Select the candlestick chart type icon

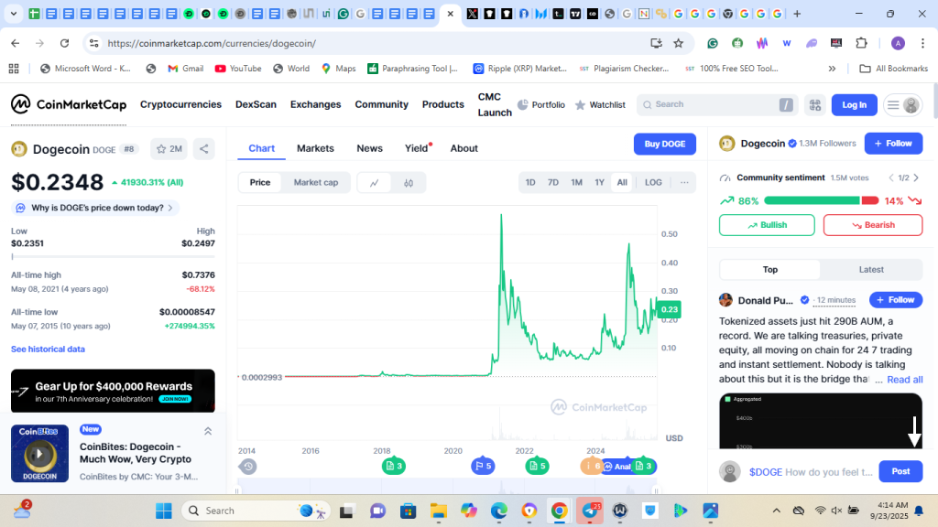point(409,183)
